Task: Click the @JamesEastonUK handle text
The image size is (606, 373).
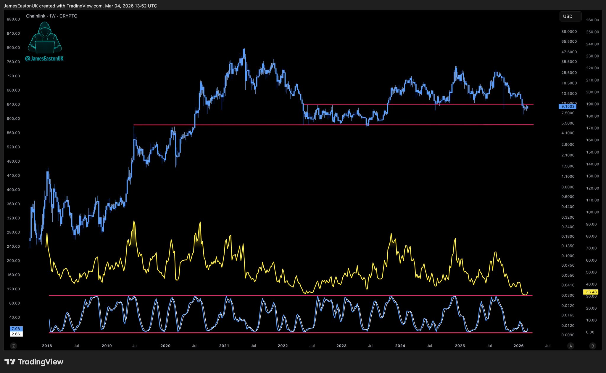Action: pos(44,59)
